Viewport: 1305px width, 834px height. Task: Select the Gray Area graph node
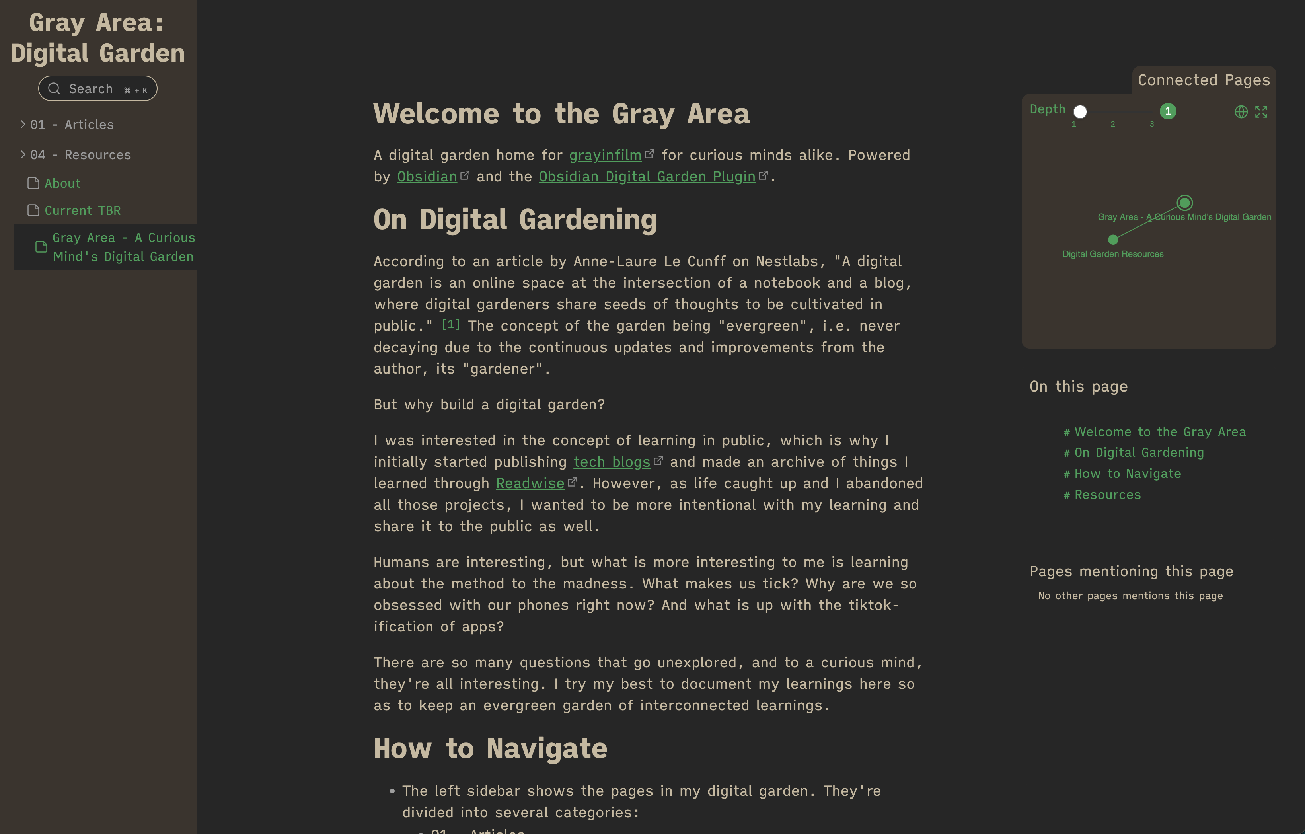coord(1185,203)
